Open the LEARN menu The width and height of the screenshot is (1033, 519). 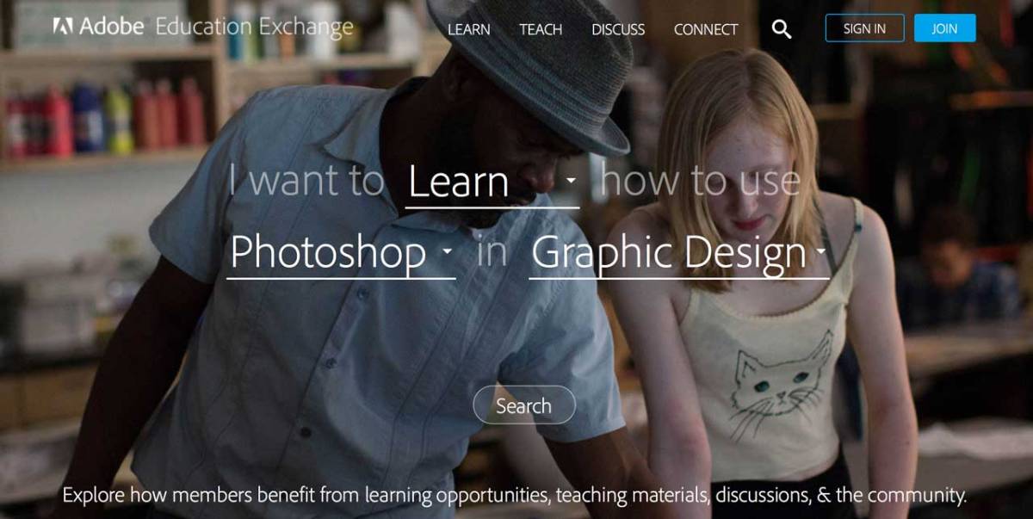[x=469, y=29]
